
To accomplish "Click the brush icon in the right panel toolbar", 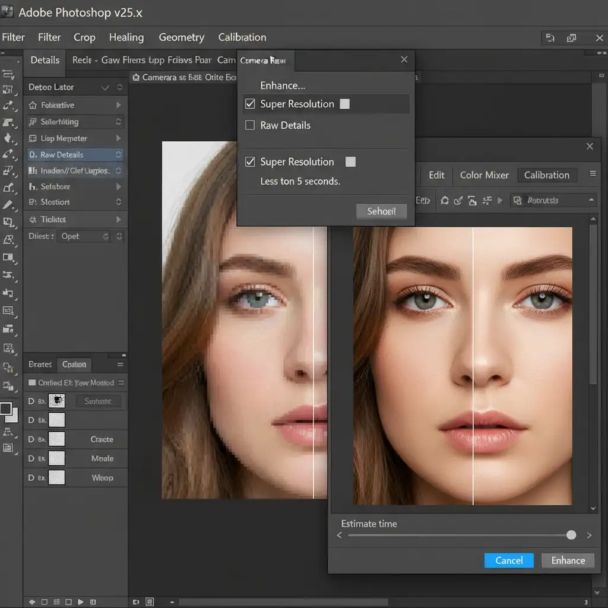I will coord(458,201).
